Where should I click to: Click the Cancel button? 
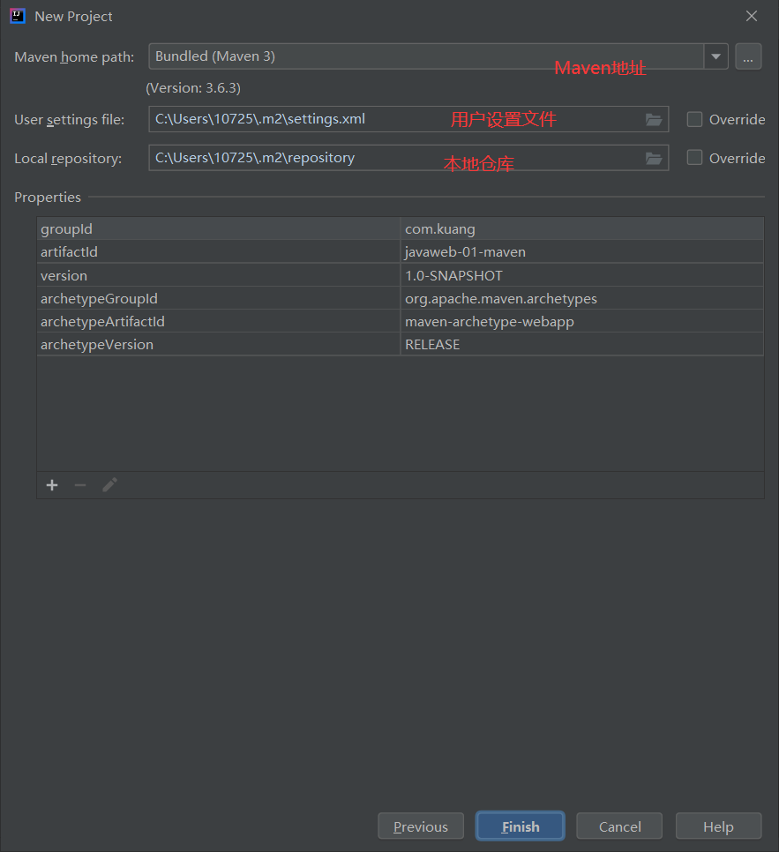coord(619,826)
